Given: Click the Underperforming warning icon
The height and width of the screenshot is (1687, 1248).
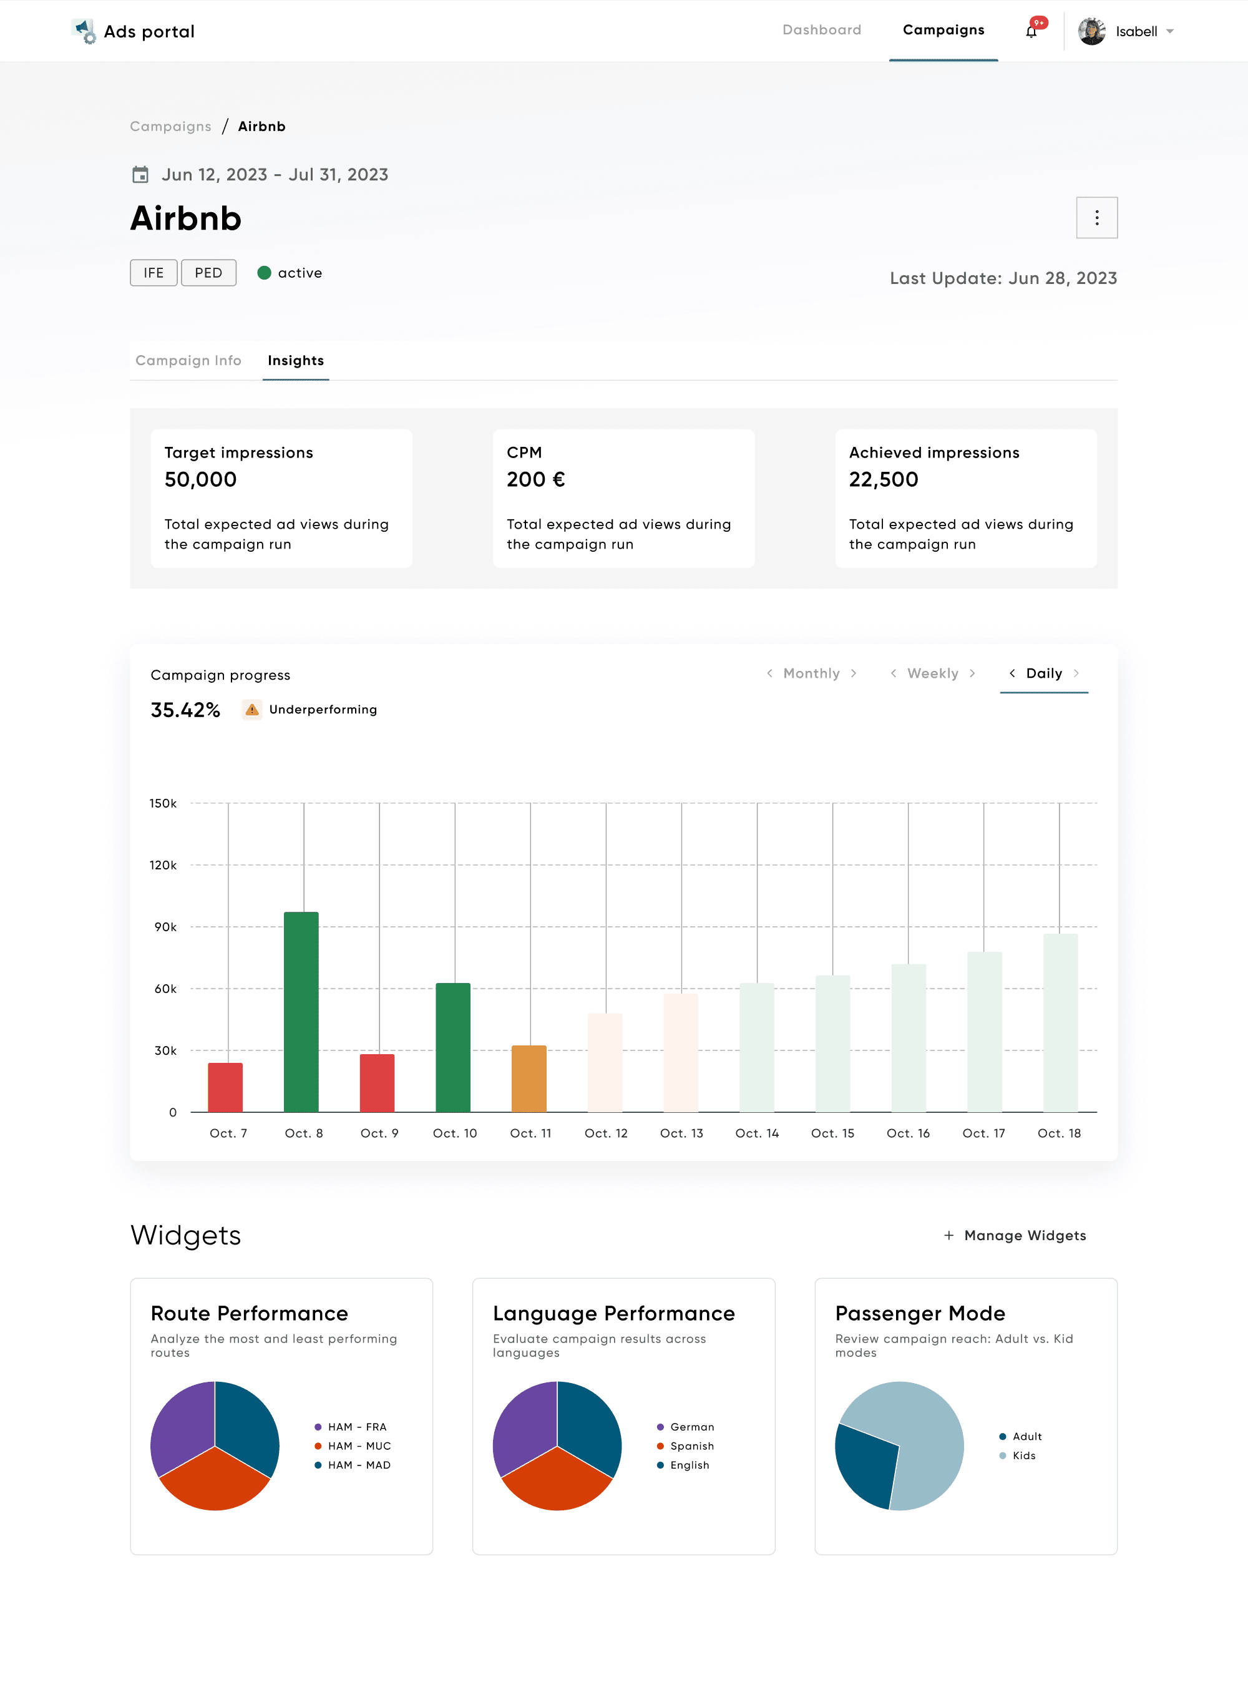Looking at the screenshot, I should tap(252, 710).
